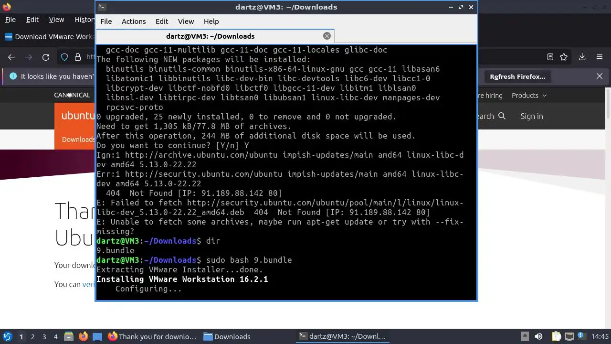611x344 pixels.
Task: Open the terminal Edit menu
Action: tap(162, 21)
